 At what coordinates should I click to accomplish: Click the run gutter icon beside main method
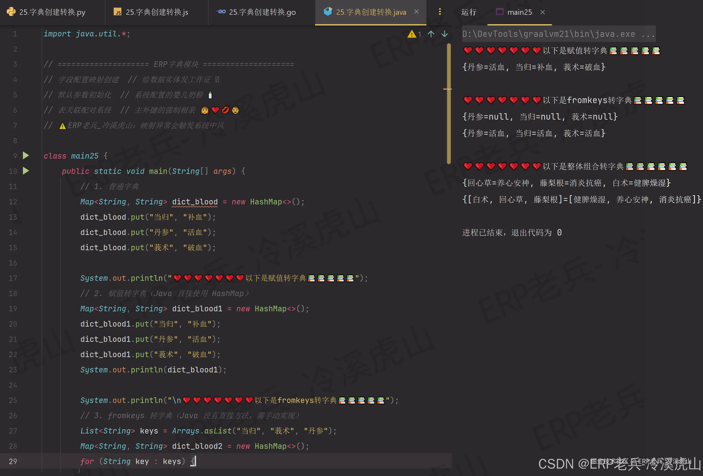[x=26, y=171]
